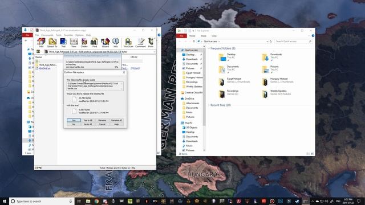The width and height of the screenshot is (365, 205).
Task: Click the Test archive icon
Action: [x=63, y=42]
